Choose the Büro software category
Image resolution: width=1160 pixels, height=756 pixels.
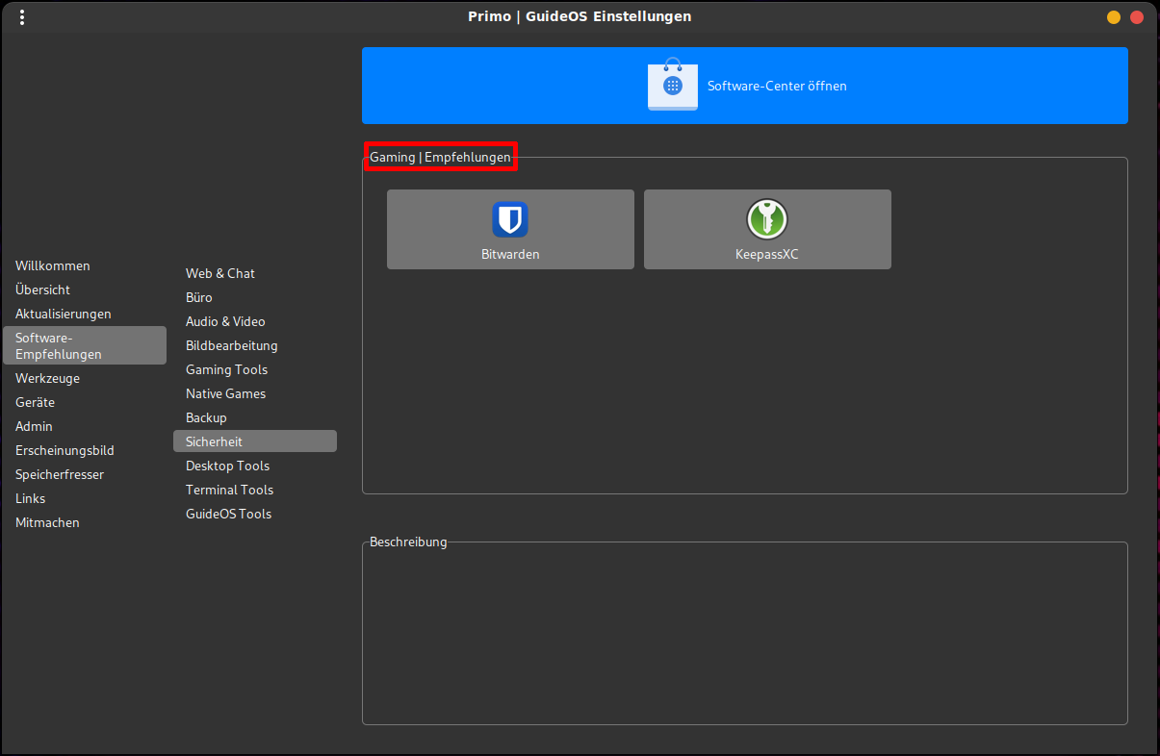199,297
